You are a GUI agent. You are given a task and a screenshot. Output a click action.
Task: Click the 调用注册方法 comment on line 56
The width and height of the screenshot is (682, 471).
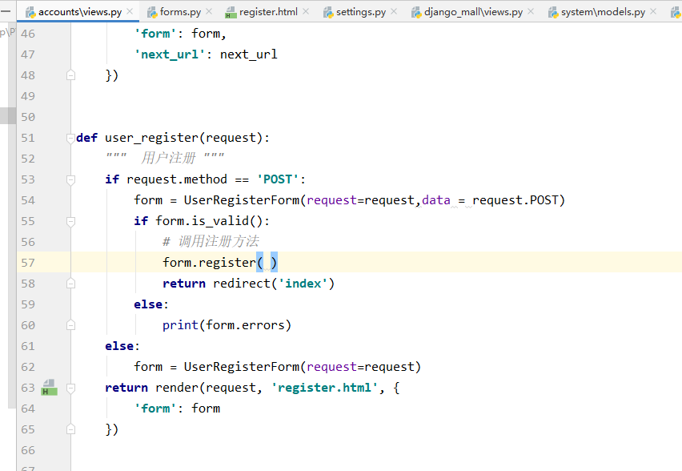click(x=219, y=242)
